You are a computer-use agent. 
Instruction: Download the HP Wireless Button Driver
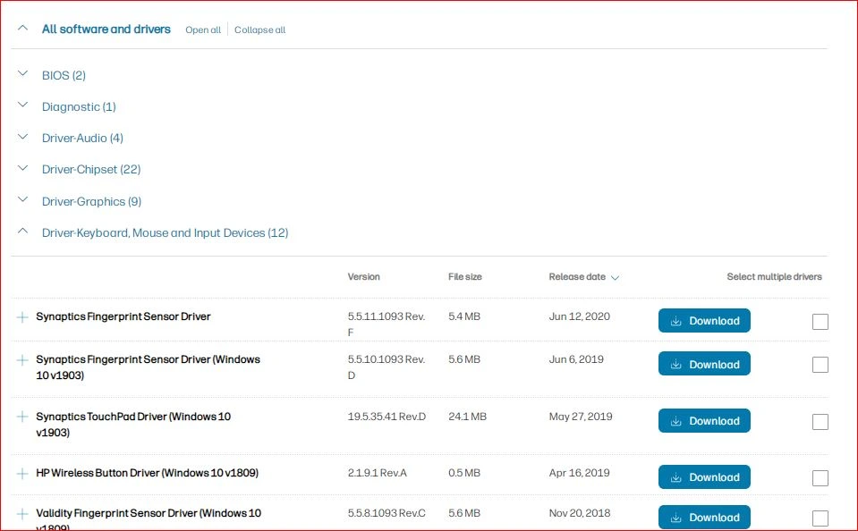click(704, 476)
